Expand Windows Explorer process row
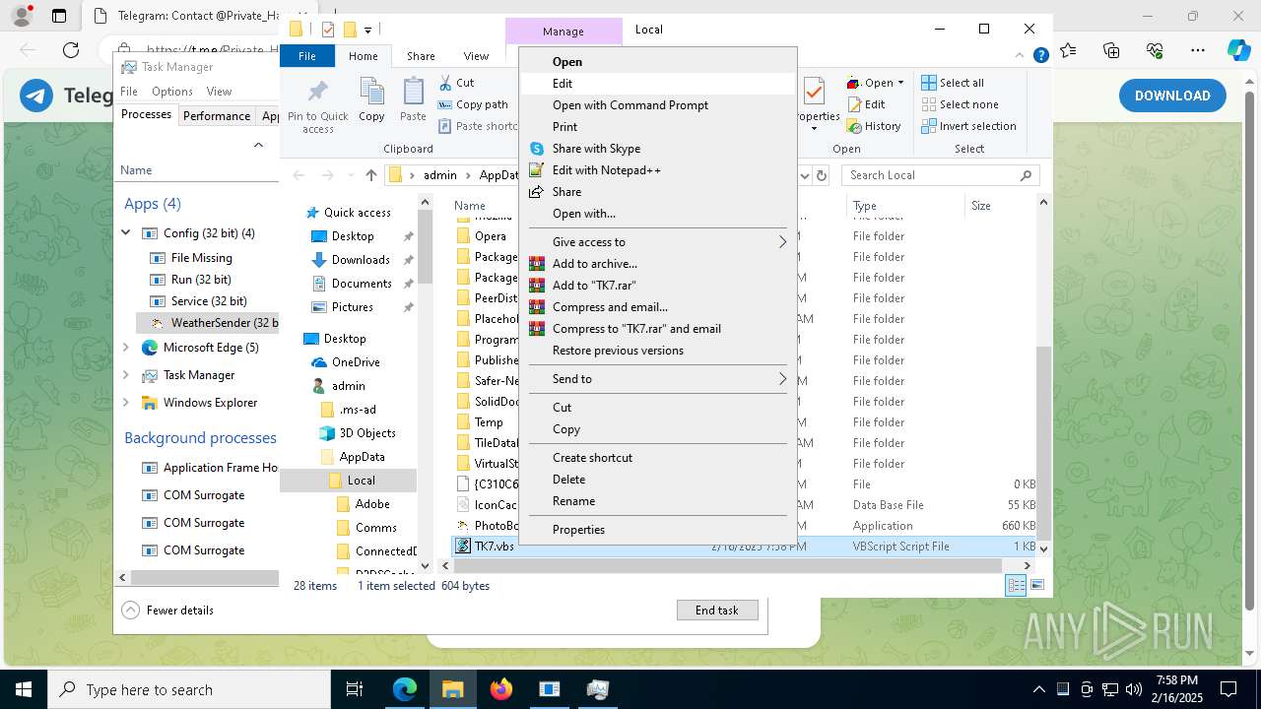Viewport: 1261px width, 709px height. (126, 403)
